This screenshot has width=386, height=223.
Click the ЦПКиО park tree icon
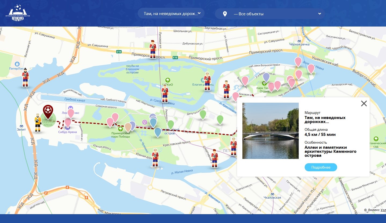click(x=168, y=80)
